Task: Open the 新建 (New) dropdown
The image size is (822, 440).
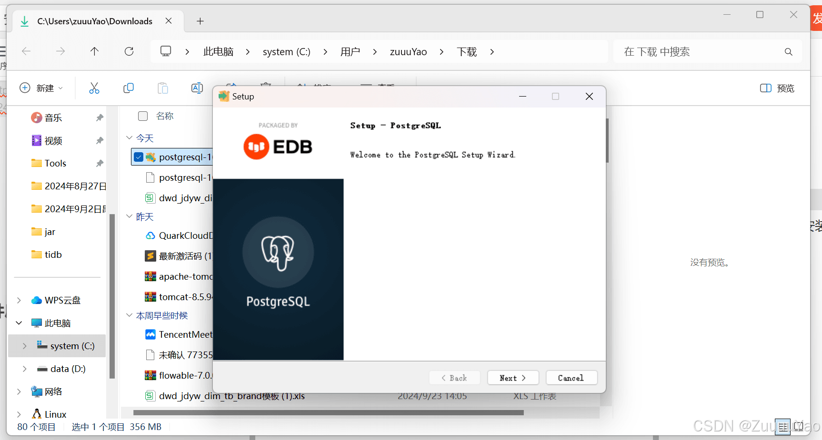Action: point(41,88)
